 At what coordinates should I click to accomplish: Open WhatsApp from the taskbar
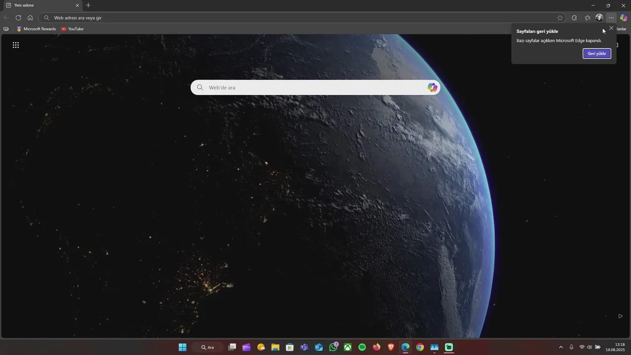pos(334,347)
